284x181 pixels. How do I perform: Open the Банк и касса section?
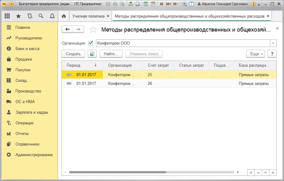coord(30,49)
